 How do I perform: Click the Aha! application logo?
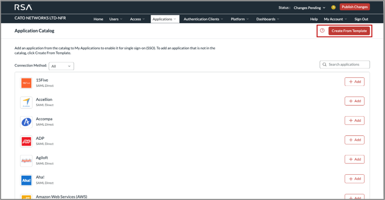point(26,180)
